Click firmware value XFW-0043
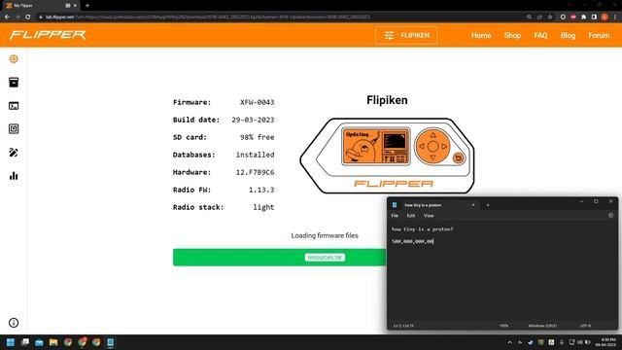 (257, 102)
